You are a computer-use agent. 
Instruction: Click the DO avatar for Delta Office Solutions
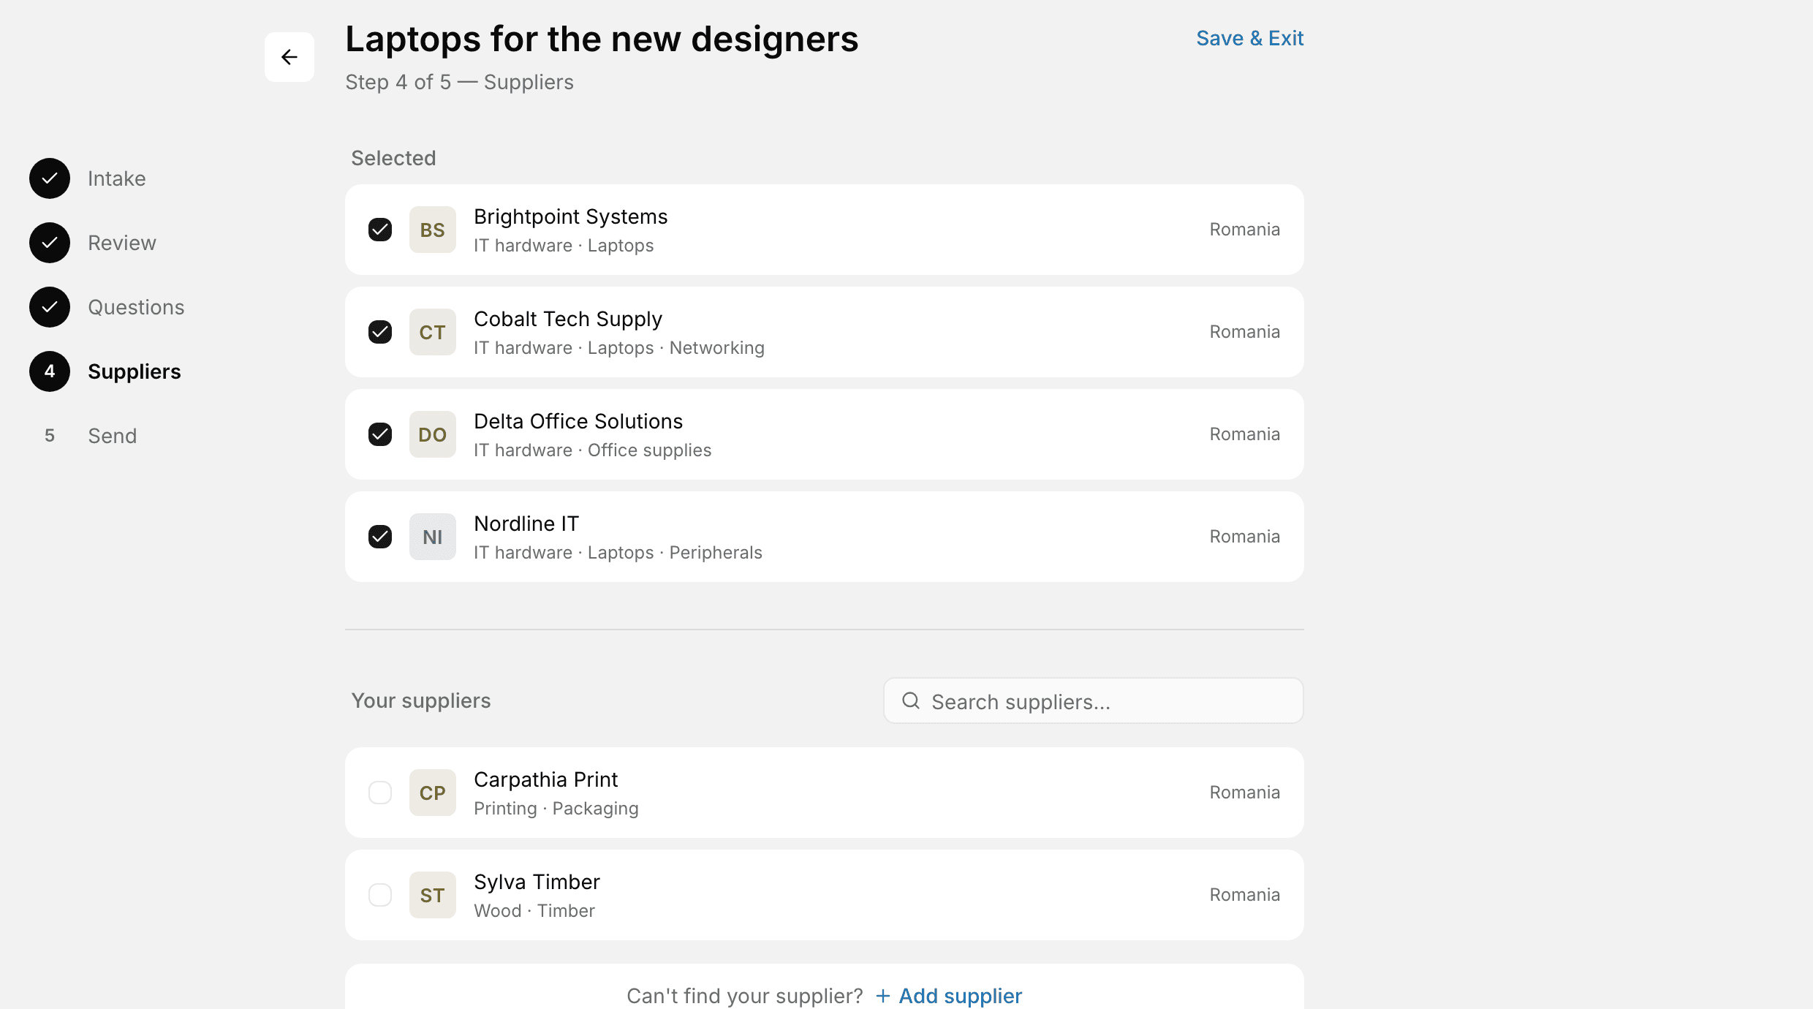(433, 434)
